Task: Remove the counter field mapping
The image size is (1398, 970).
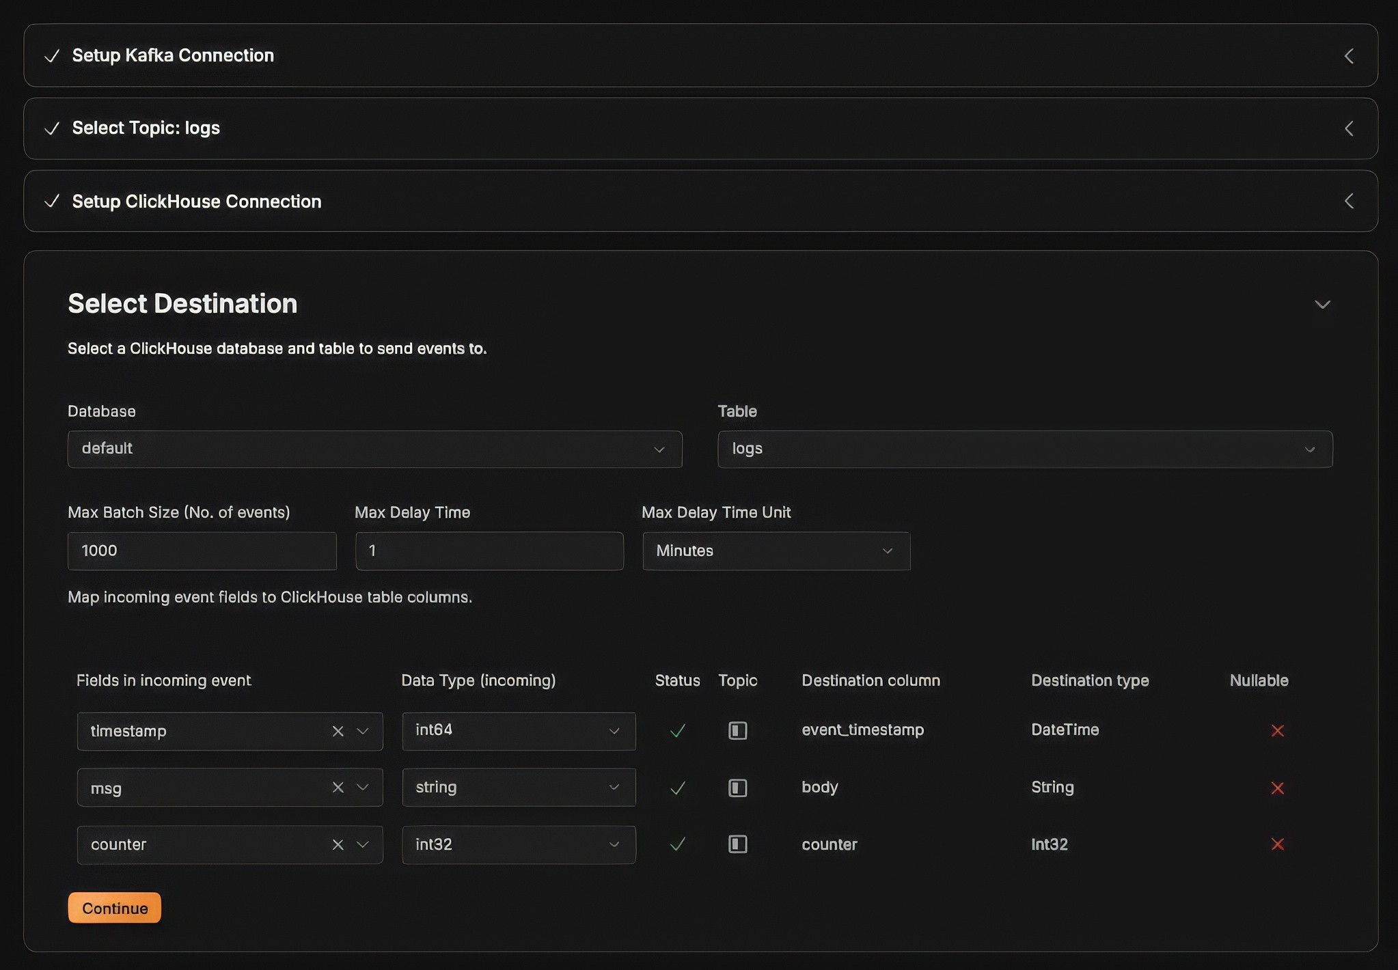Action: point(338,845)
